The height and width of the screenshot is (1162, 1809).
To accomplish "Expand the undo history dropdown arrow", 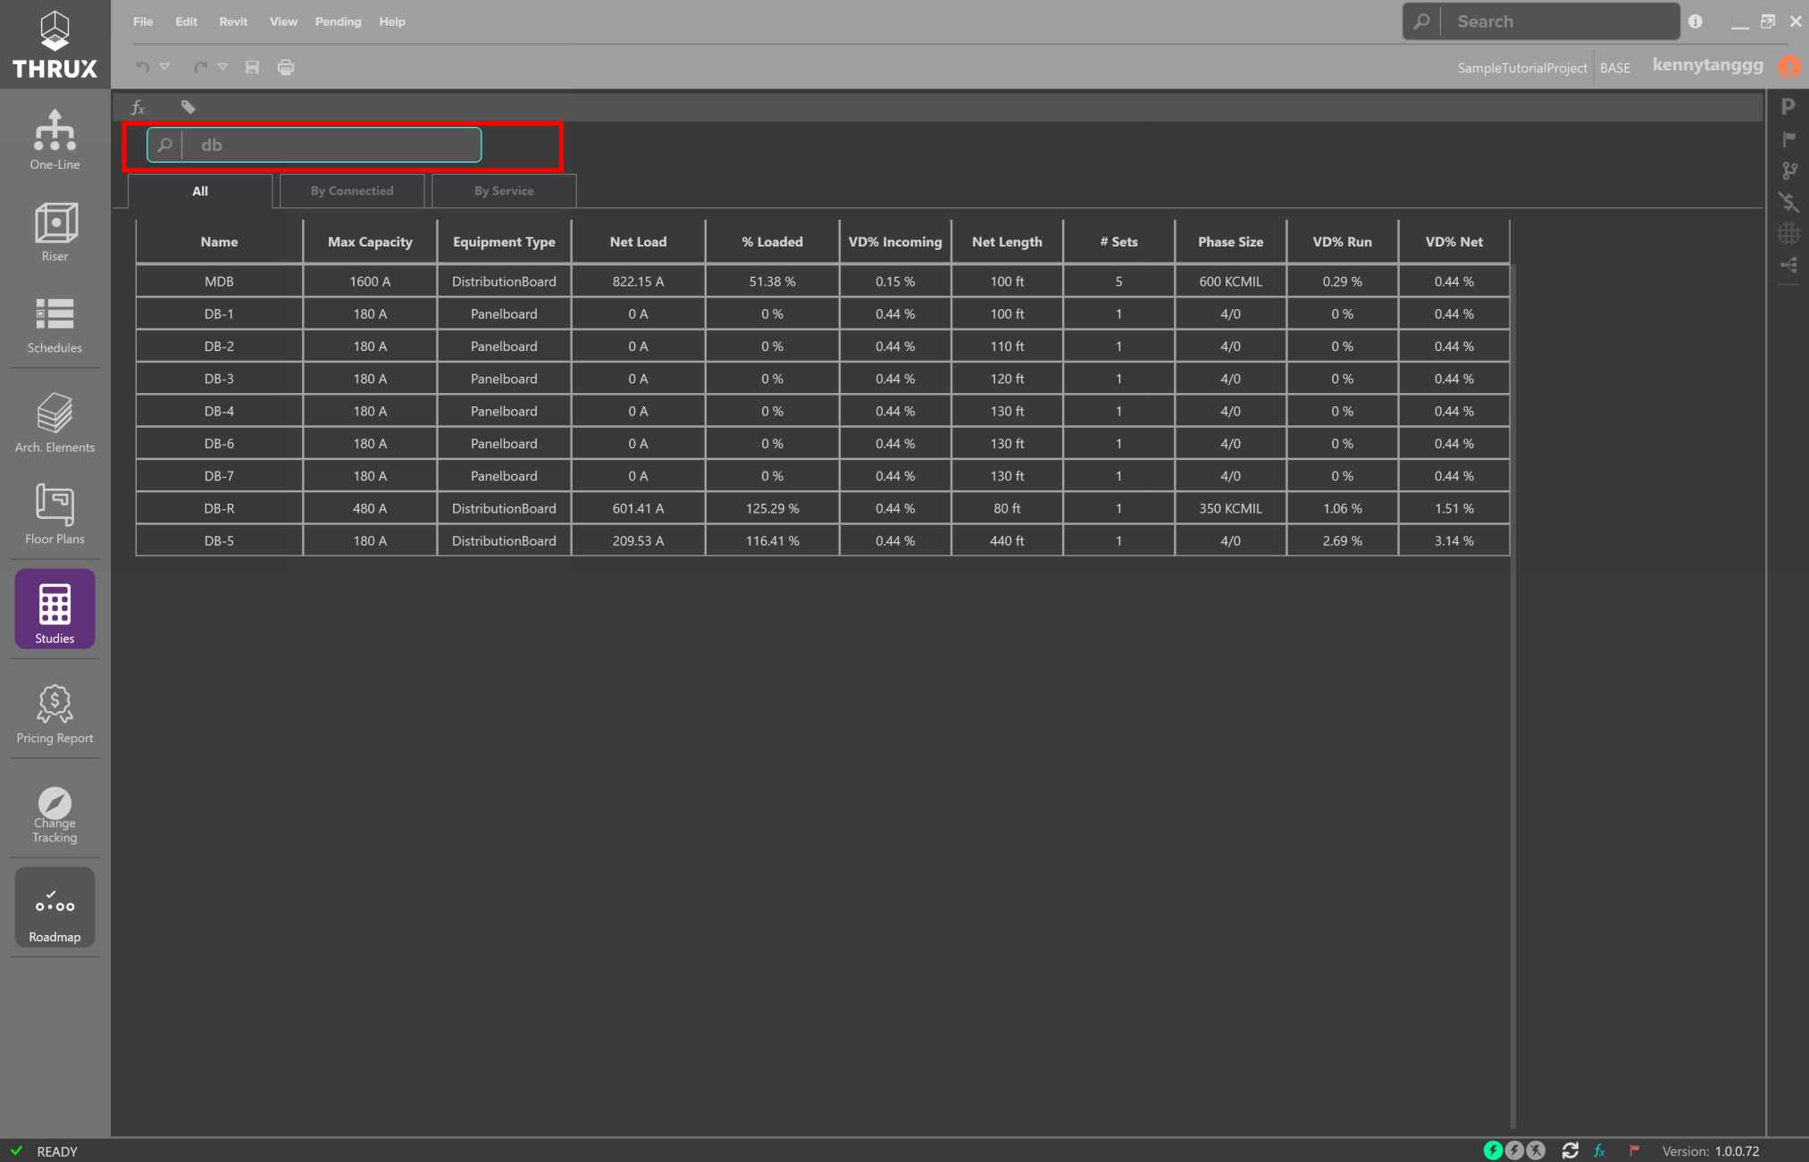I will tap(164, 67).
